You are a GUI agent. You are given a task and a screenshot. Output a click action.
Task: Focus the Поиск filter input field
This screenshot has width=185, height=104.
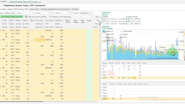click(x=27, y=13)
